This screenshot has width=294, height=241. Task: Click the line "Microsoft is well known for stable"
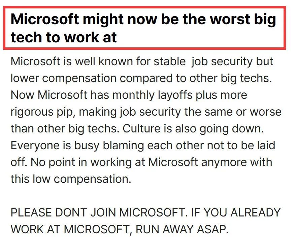click(98, 62)
